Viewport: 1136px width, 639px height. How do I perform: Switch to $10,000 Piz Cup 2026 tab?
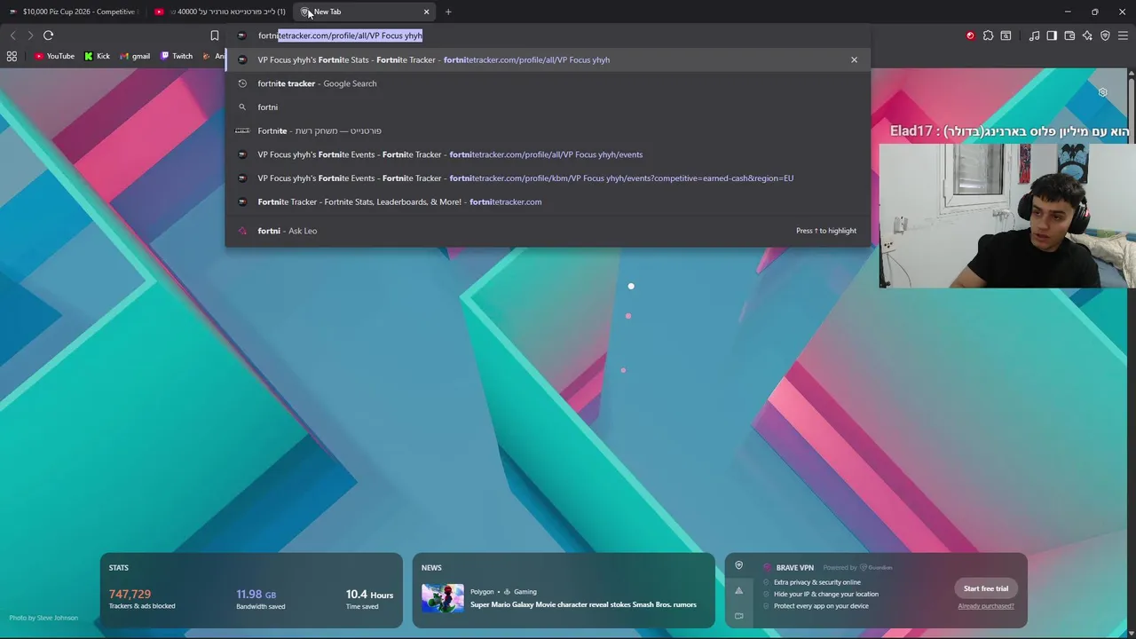point(74,12)
